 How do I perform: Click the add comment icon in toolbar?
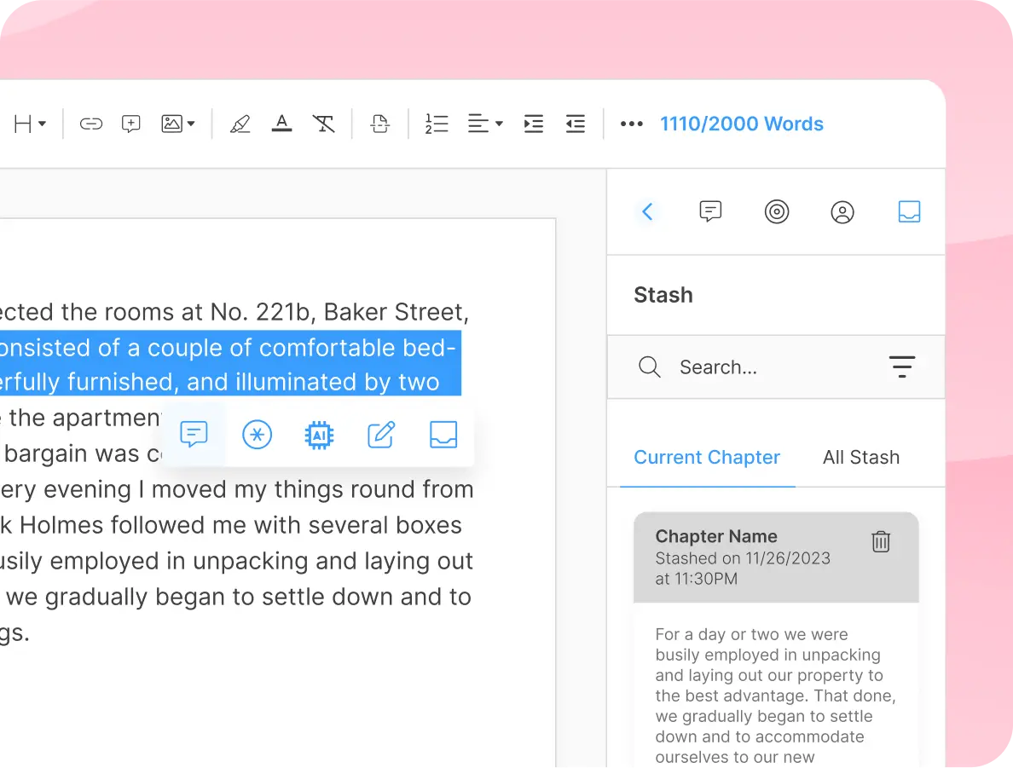130,124
